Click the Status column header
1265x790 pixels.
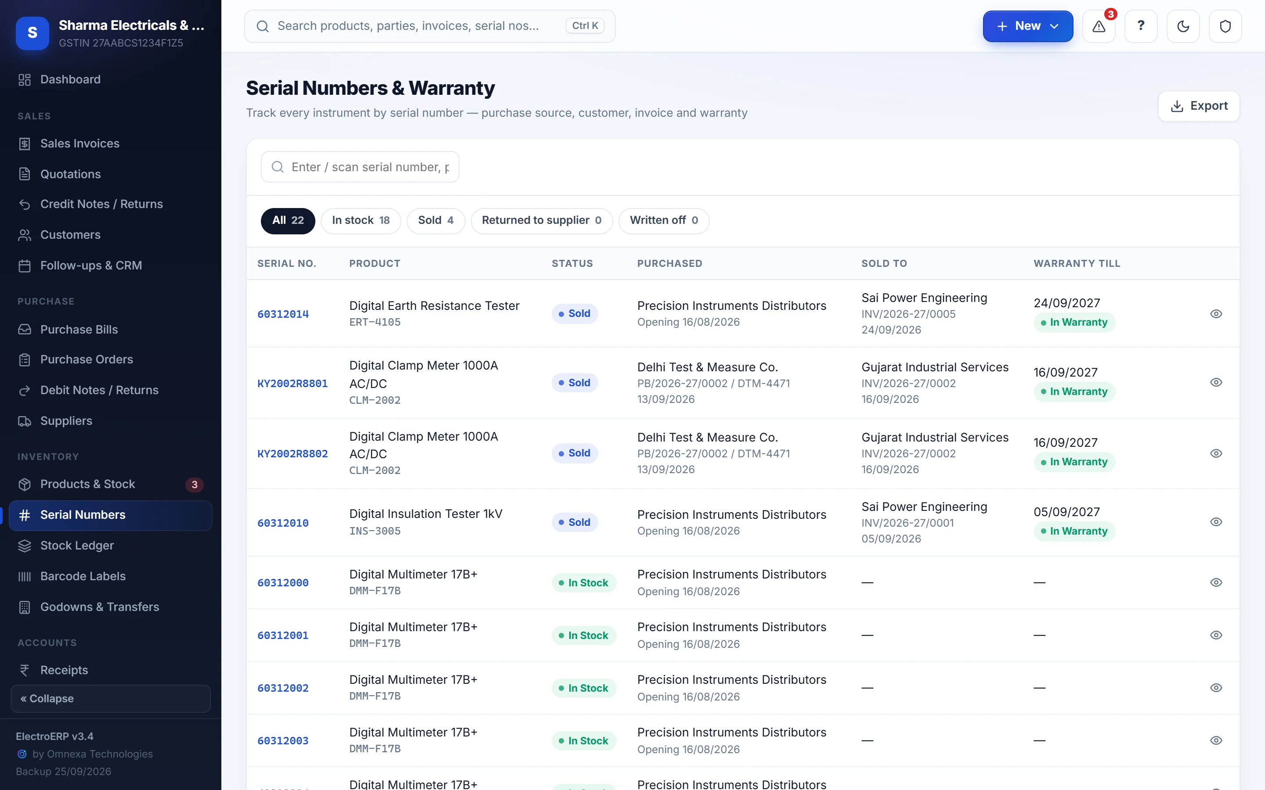coord(572,263)
